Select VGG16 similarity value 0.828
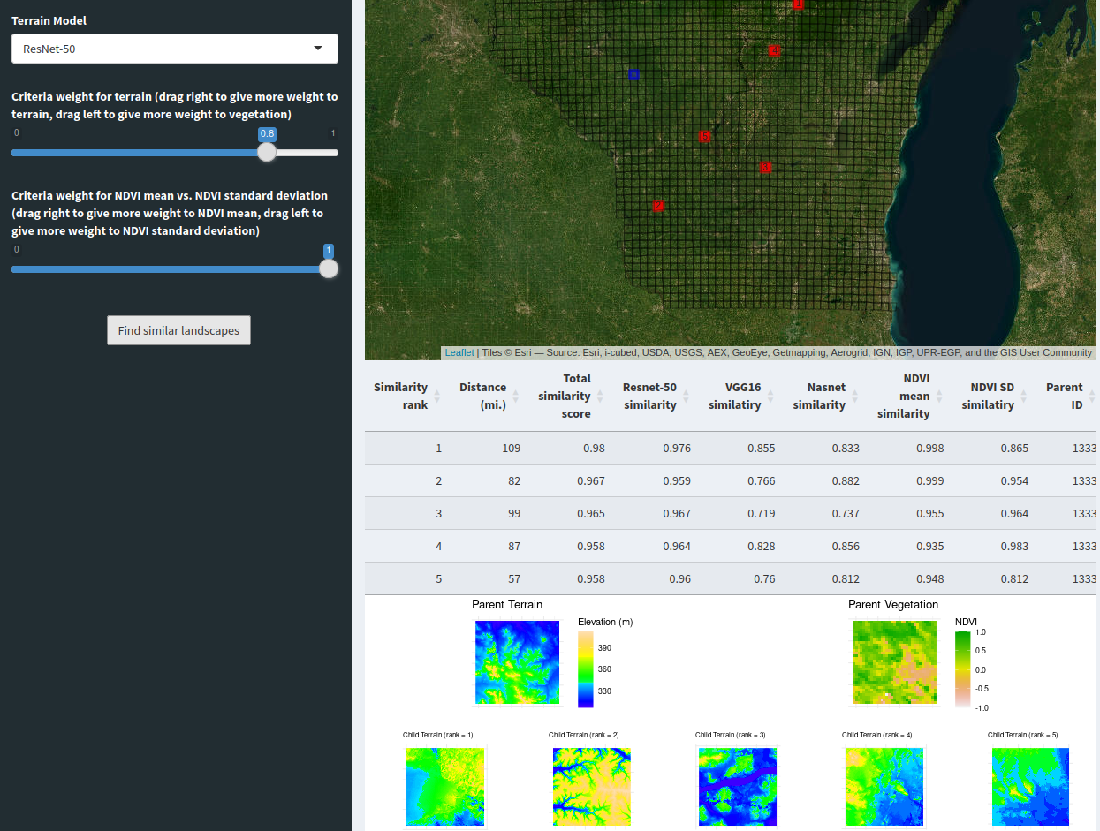This screenshot has height=831, width=1100. pos(762,546)
